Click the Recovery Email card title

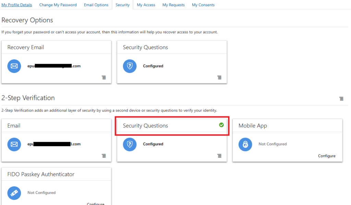click(26, 47)
